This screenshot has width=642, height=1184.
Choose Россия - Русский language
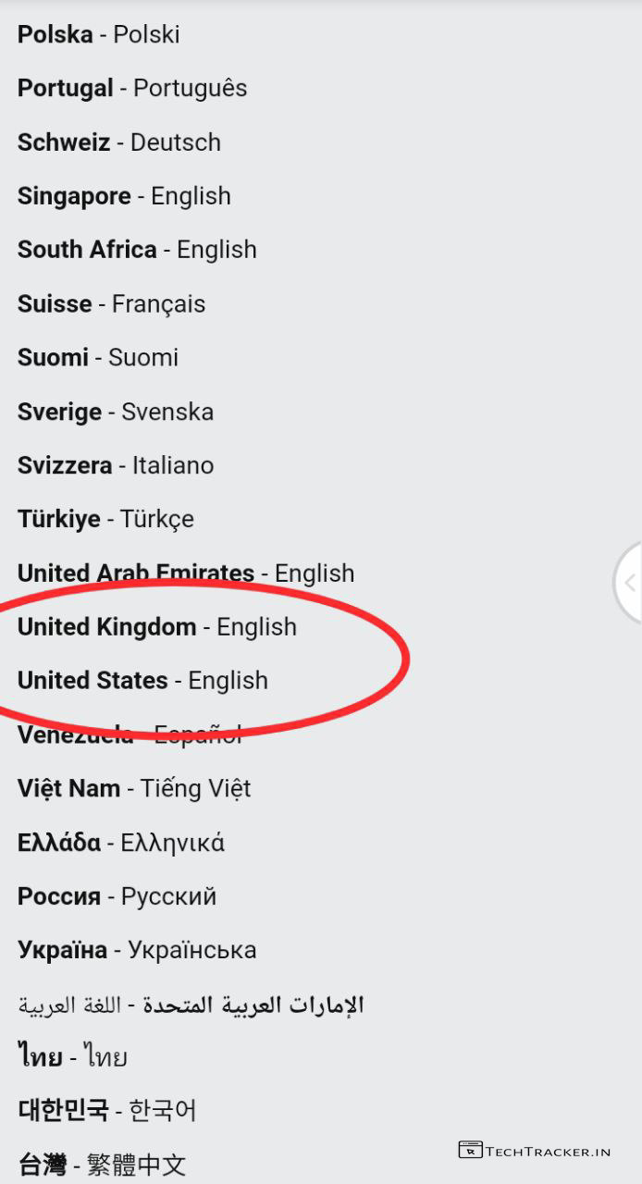tap(117, 896)
